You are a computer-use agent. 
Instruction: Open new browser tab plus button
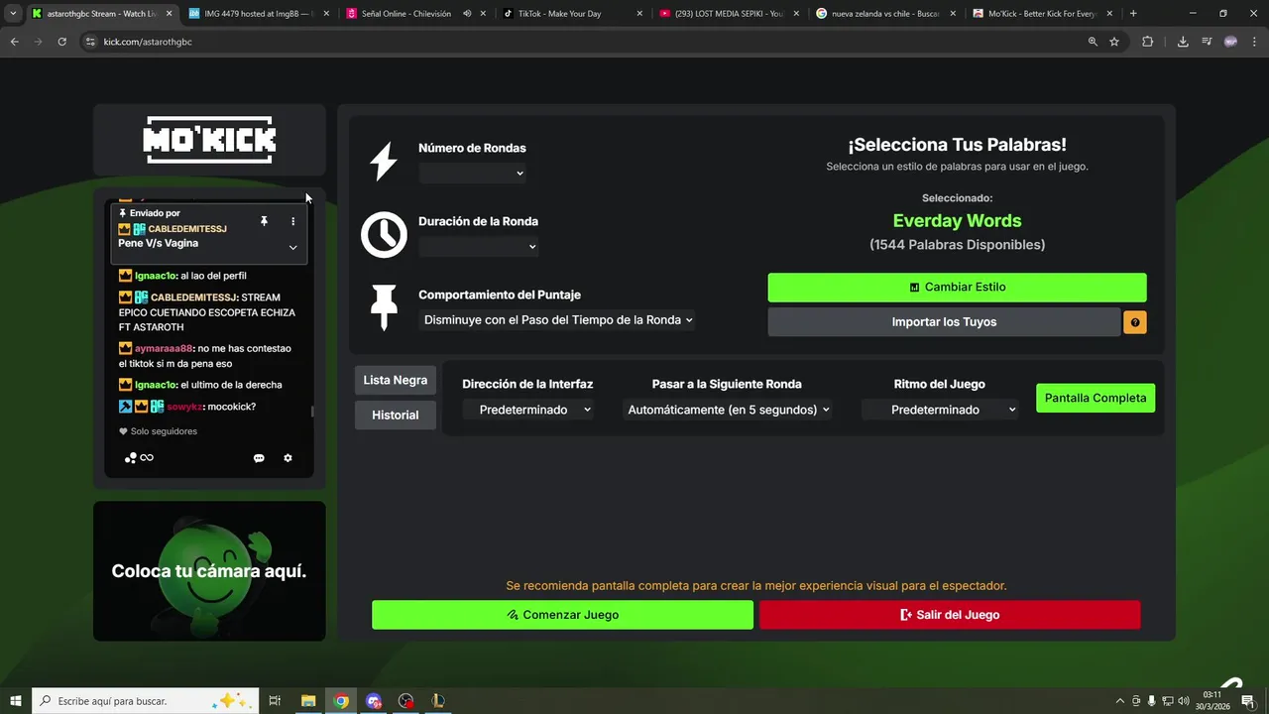pos(1133,14)
